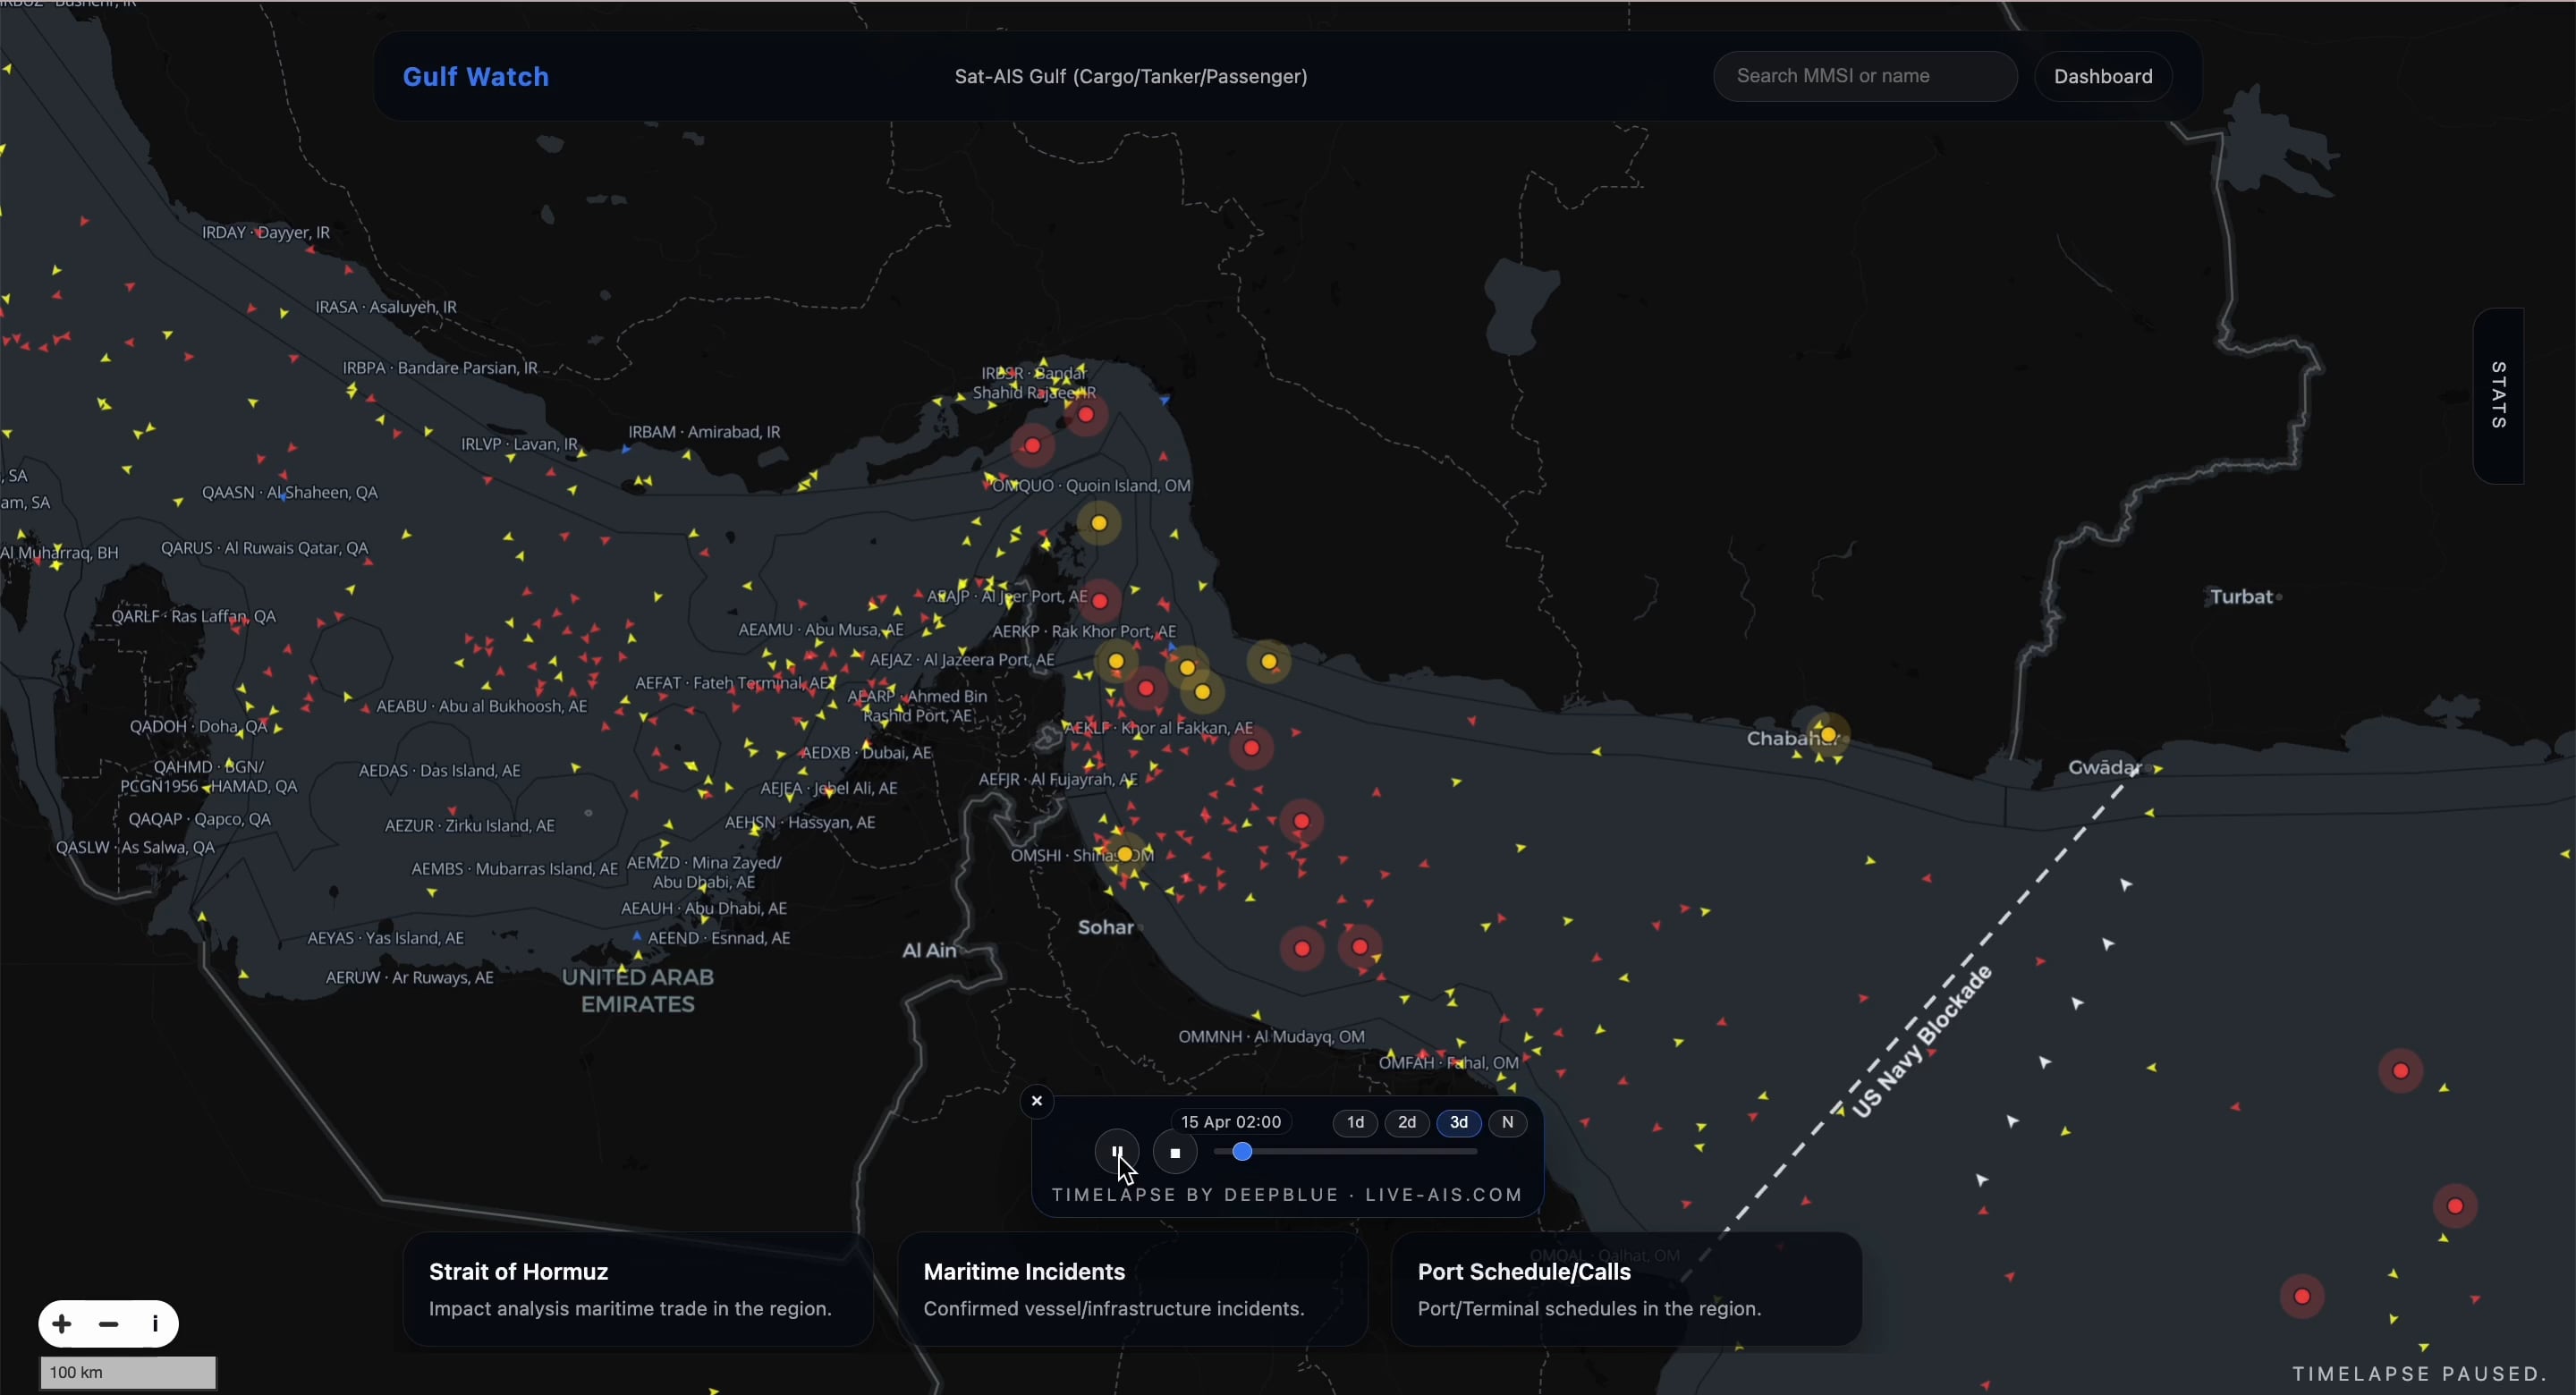Close the timelapse control panel
Screen dimensions: 2576x1395
point(1037,1101)
